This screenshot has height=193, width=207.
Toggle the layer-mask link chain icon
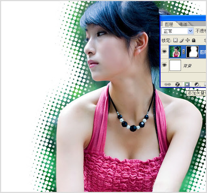pyautogui.click(x=184, y=52)
